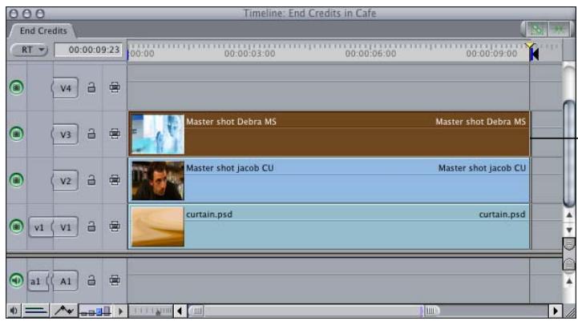
Task: Select Master shot jacob CU clip thumbnail
Action: pyautogui.click(x=158, y=181)
